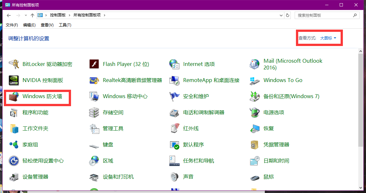Viewport: 366px width, 193px height.
Task: Expand chevron before 控制面板 breadcrumb
Action: (x=46, y=15)
